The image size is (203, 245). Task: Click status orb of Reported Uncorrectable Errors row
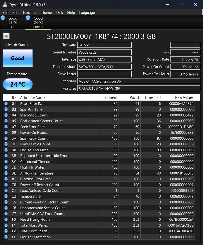coord(6,155)
